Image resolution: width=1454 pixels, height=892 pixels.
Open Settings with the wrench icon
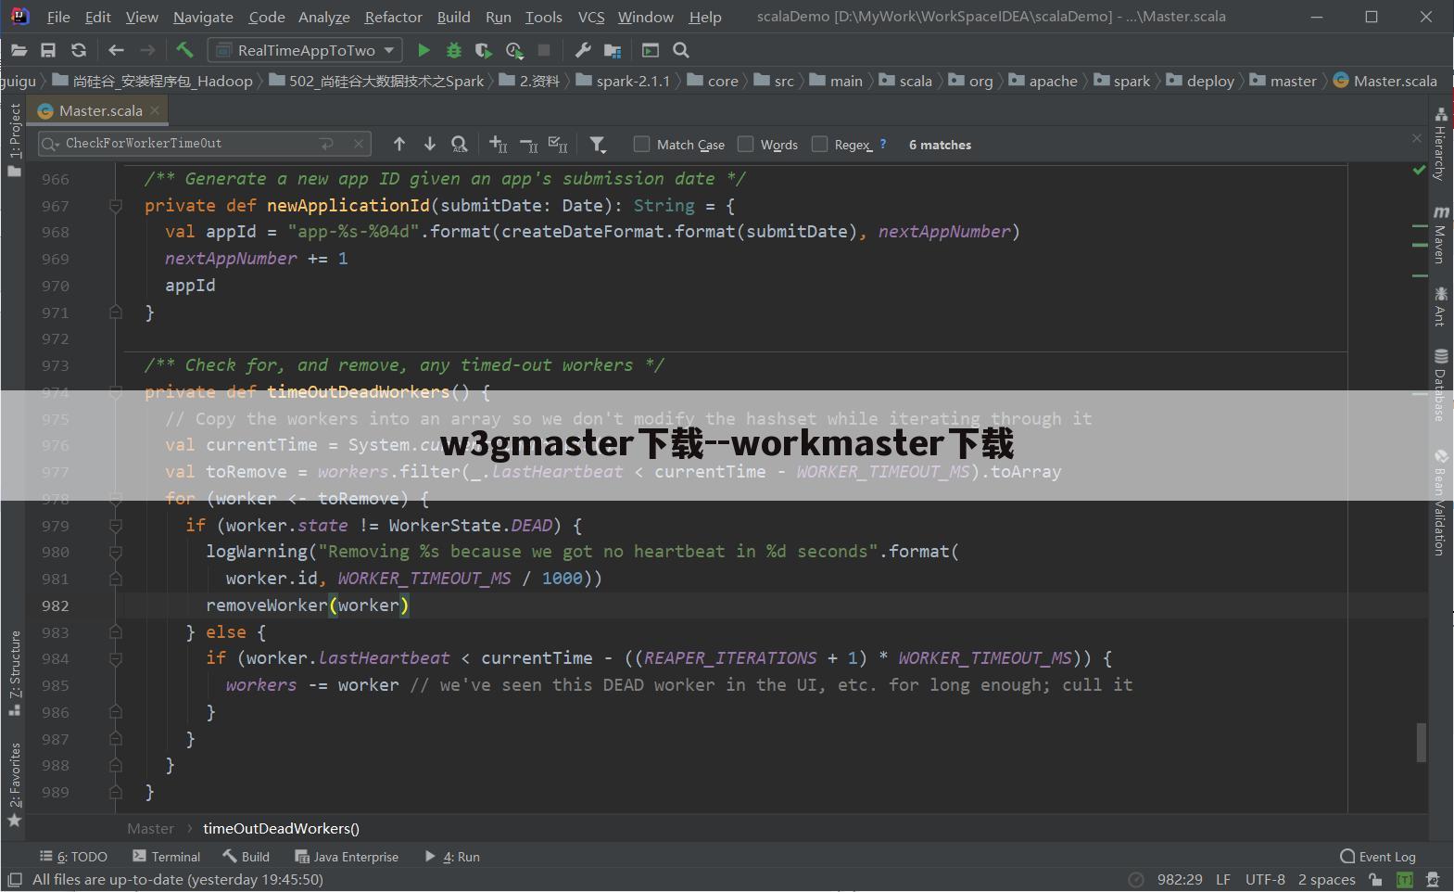click(x=583, y=50)
